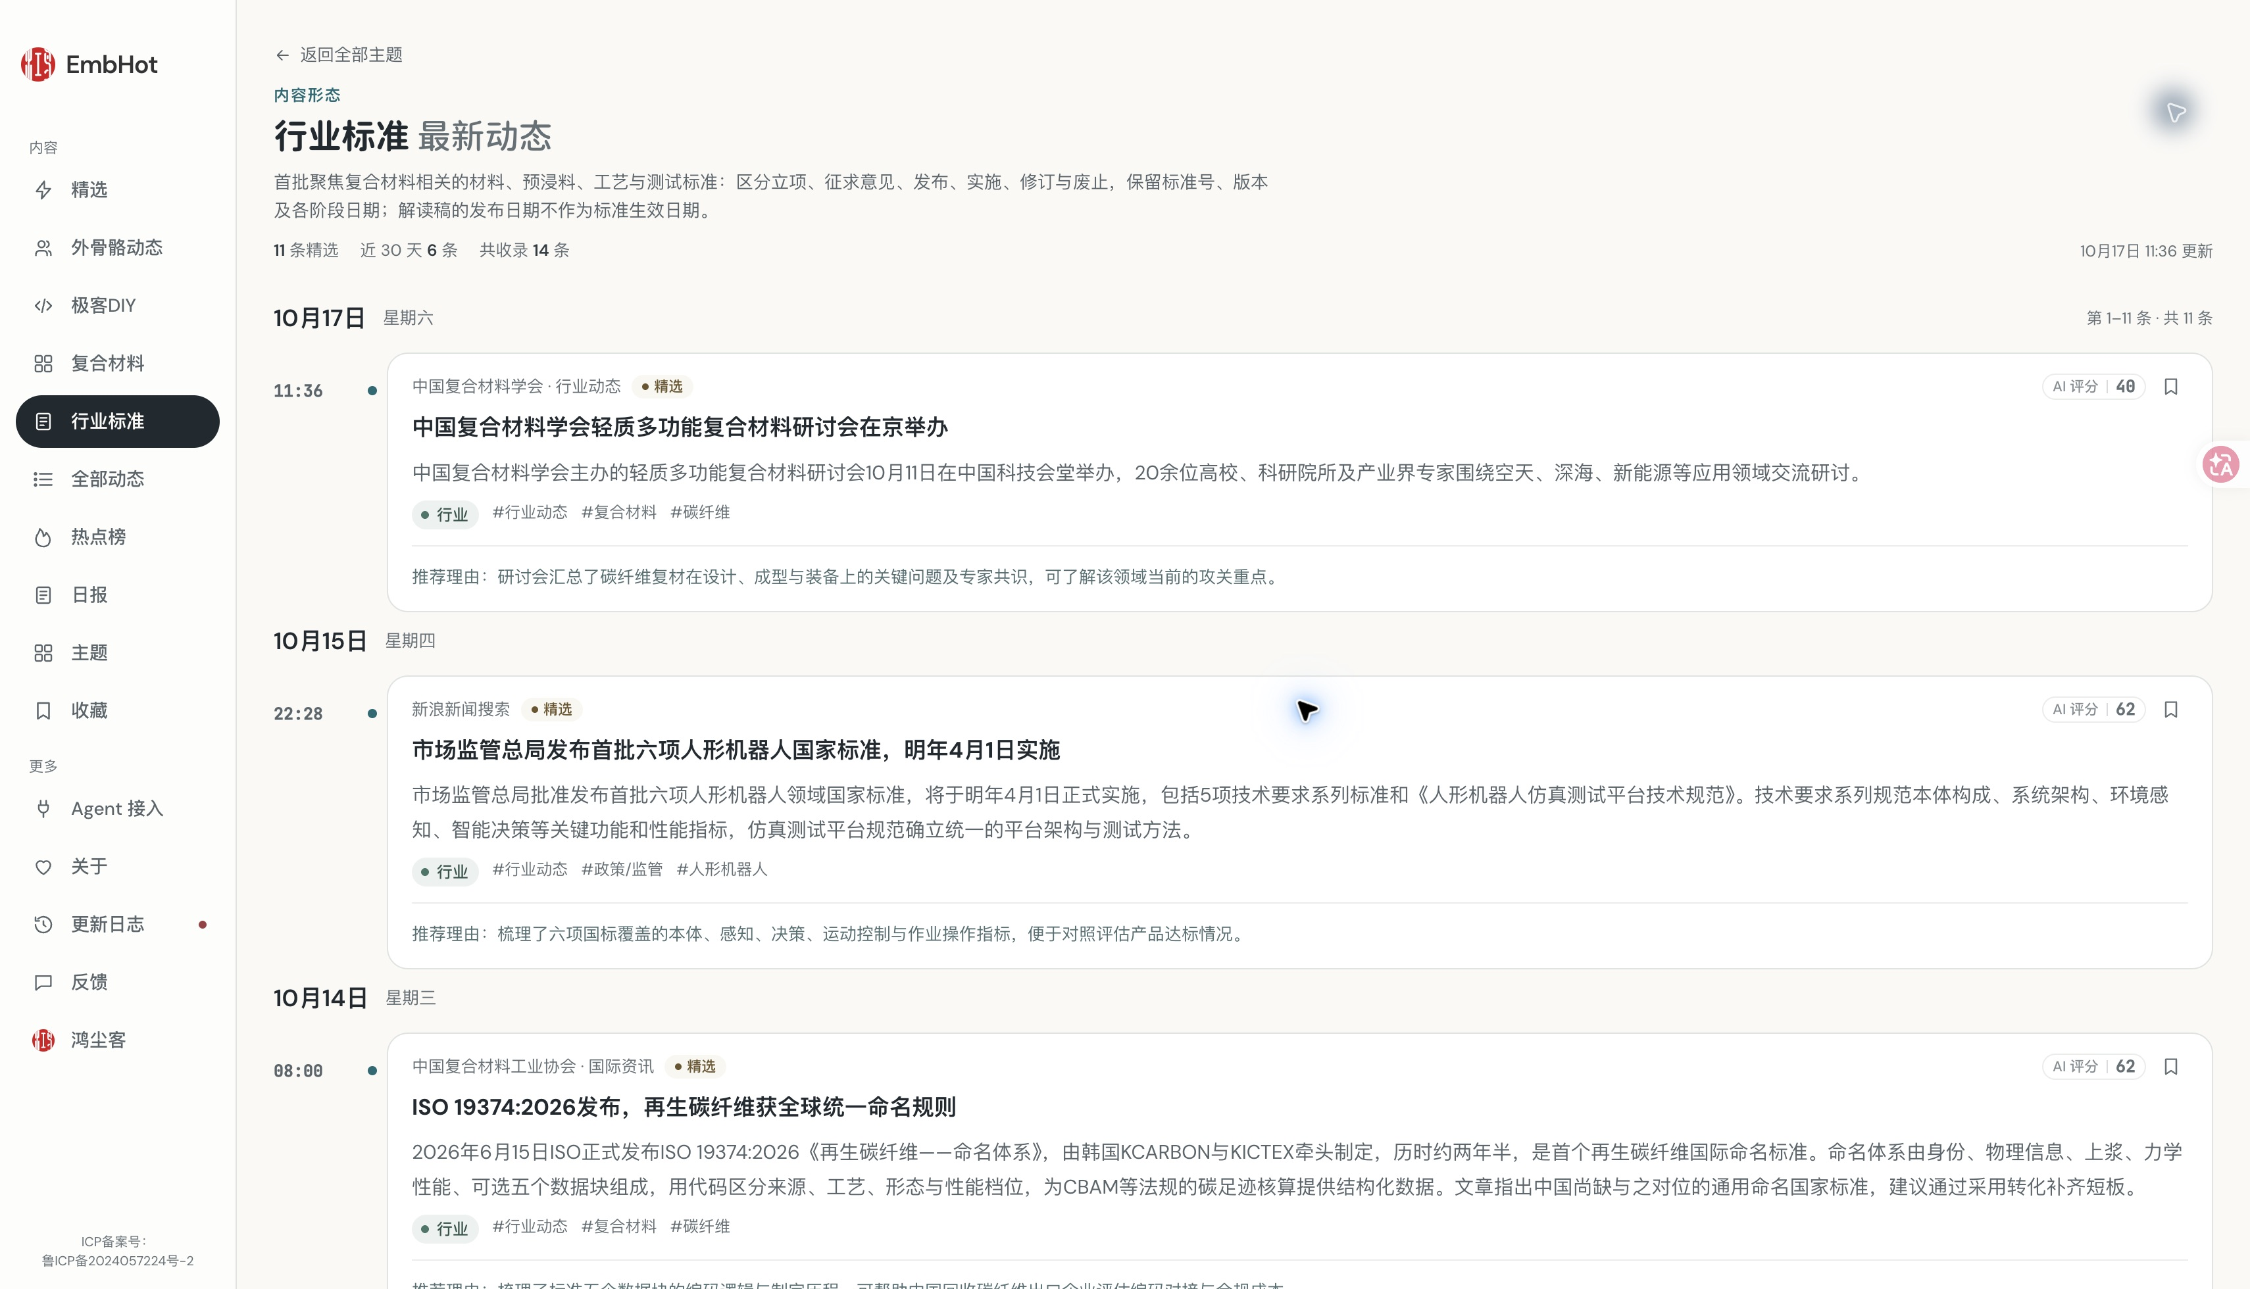
Task: Open the 复合材料 sidebar entry
Action: (118, 363)
